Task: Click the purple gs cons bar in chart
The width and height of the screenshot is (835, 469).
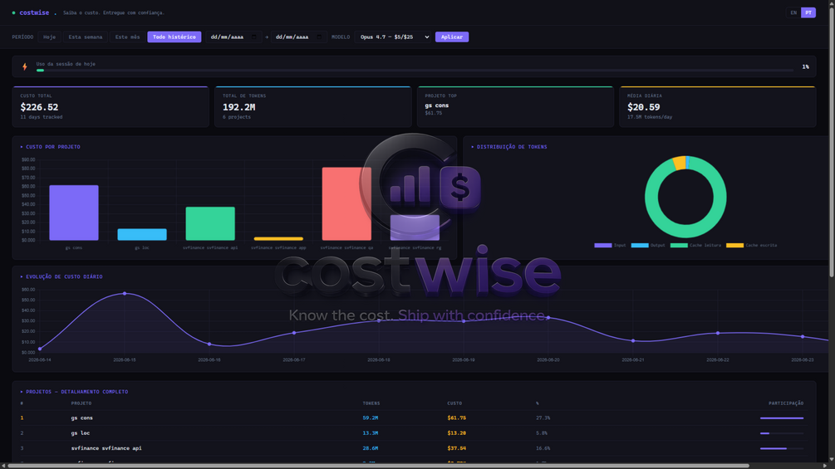Action: point(74,213)
